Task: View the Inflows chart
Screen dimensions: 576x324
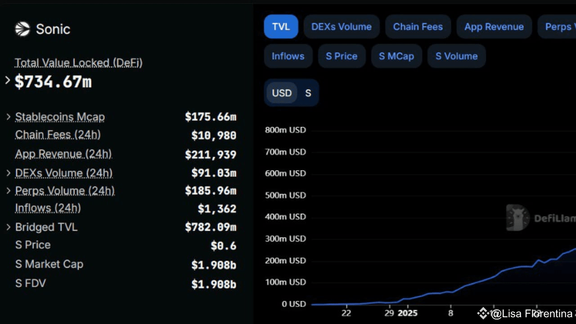Action: click(x=288, y=56)
